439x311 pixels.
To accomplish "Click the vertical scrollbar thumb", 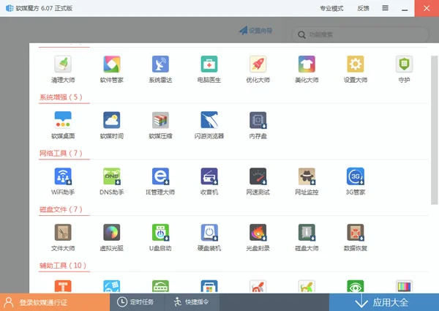I will pos(434,130).
